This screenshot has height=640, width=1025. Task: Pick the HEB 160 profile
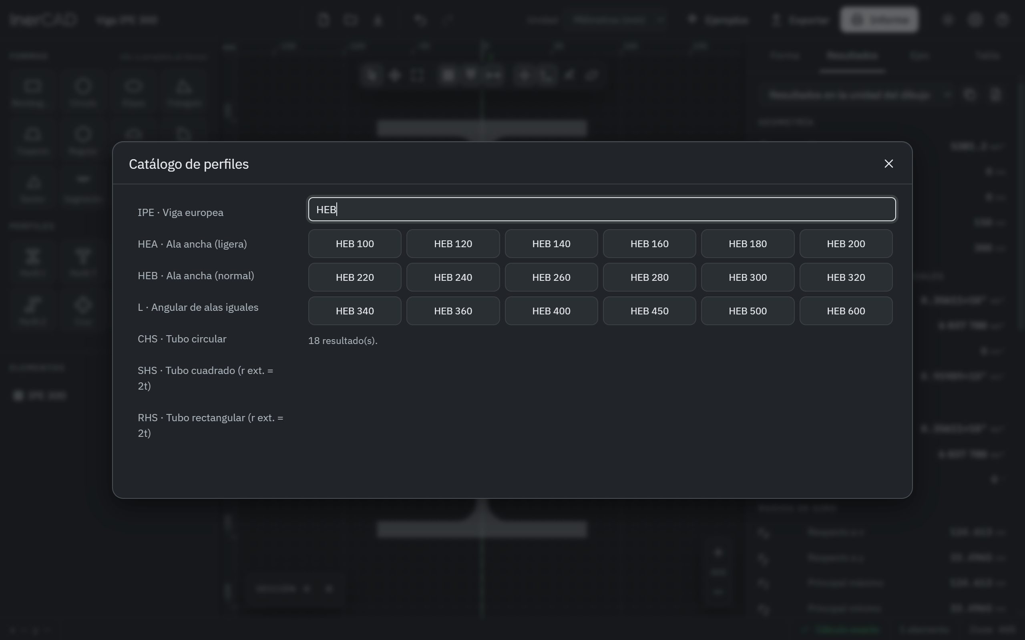click(x=650, y=244)
